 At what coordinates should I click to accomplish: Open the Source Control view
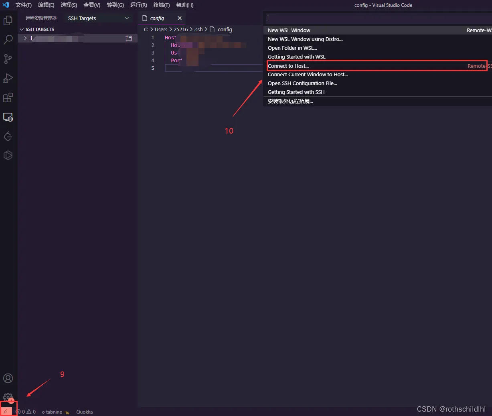pos(8,59)
